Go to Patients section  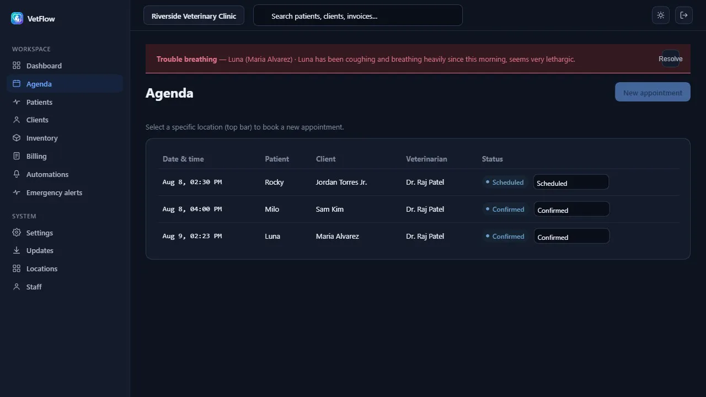click(65, 102)
